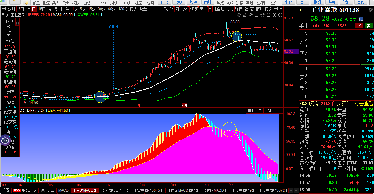Click the 删自选 button

(219, 9)
